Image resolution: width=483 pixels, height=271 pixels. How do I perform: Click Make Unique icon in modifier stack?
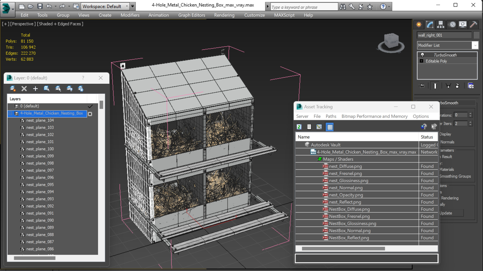click(x=448, y=86)
